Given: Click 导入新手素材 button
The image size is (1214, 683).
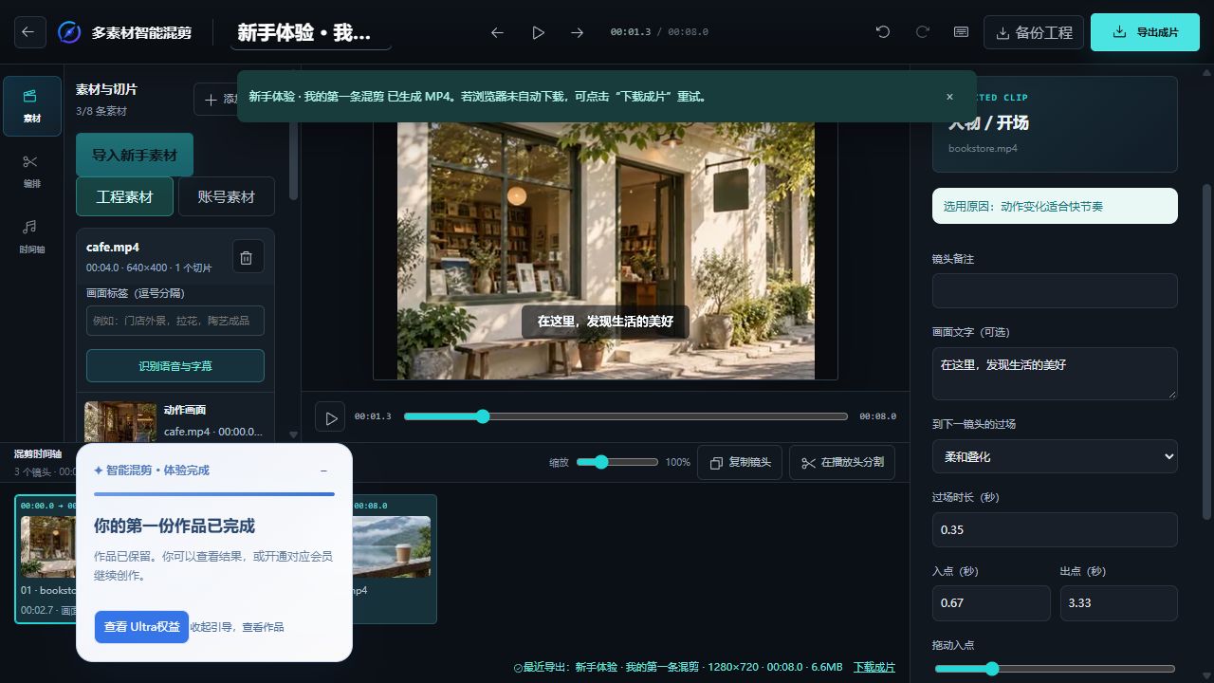Looking at the screenshot, I should [135, 155].
